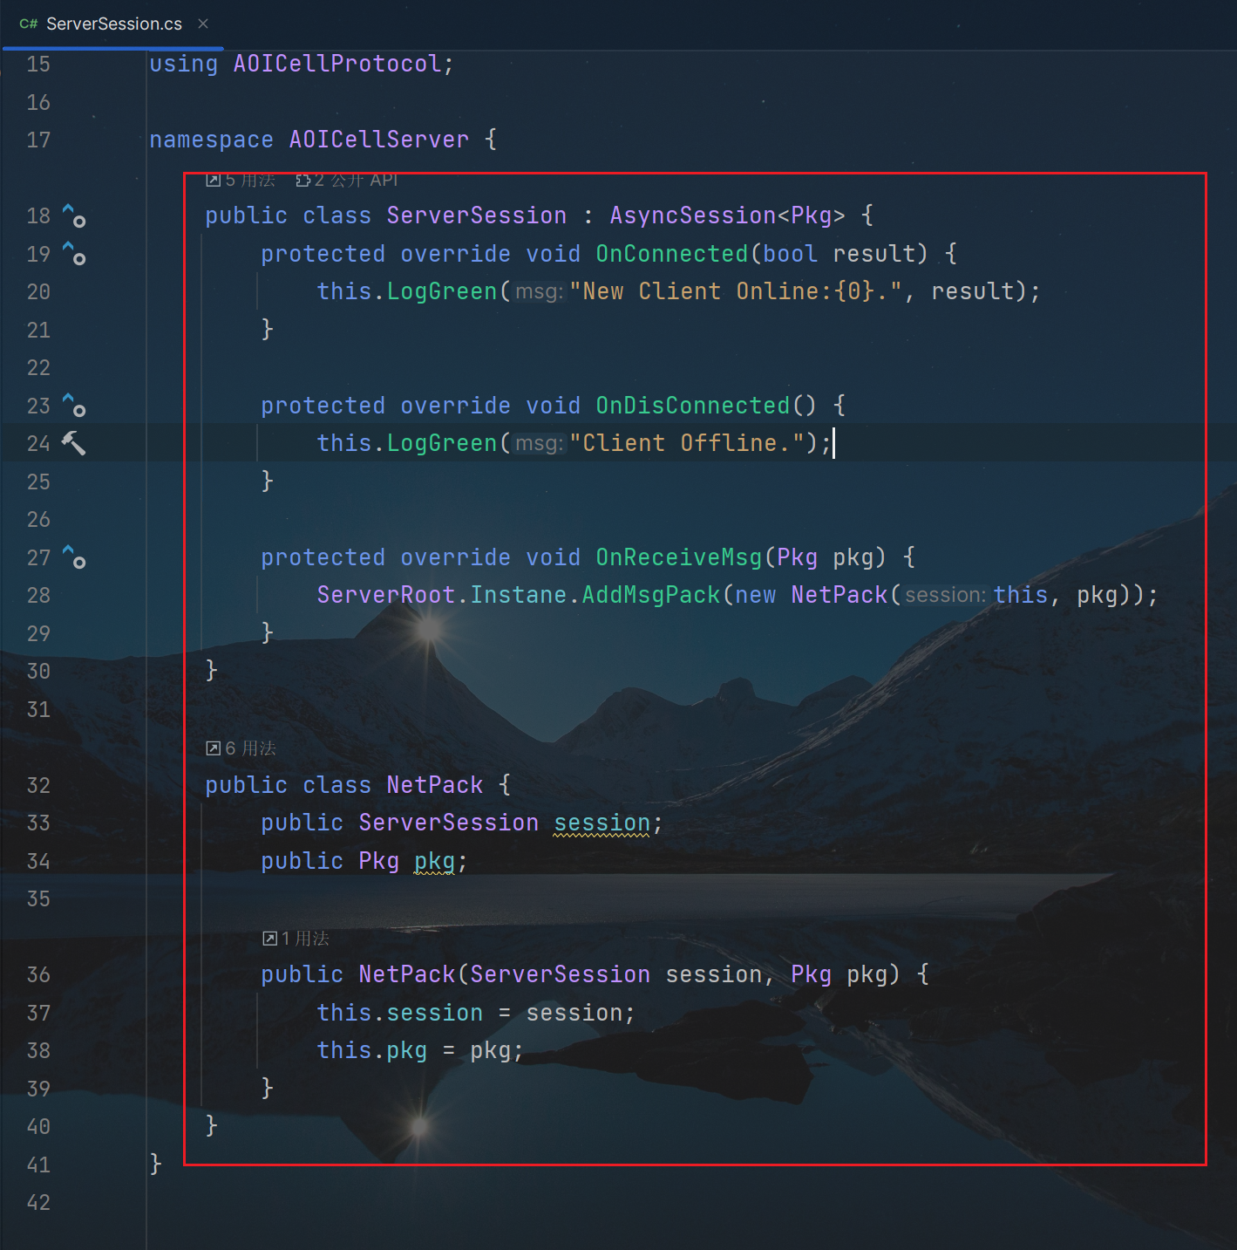Select line number 17 in the gutter

coord(38,140)
